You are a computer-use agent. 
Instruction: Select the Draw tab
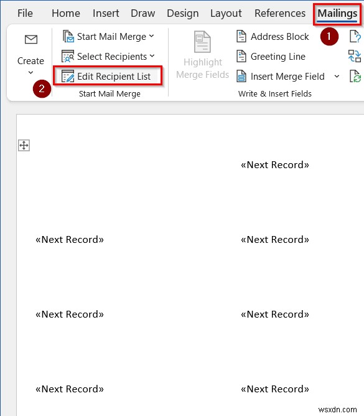pos(143,13)
